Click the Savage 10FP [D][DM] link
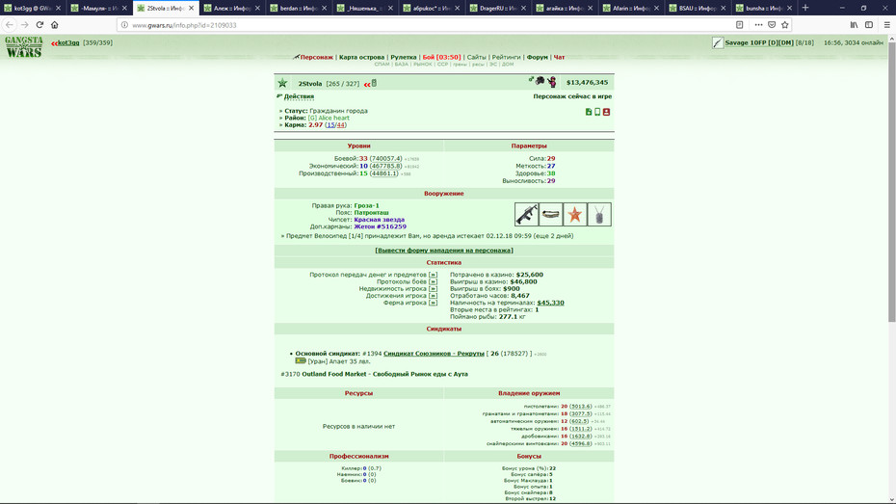Screen dimensions: 896x504 click(759, 42)
